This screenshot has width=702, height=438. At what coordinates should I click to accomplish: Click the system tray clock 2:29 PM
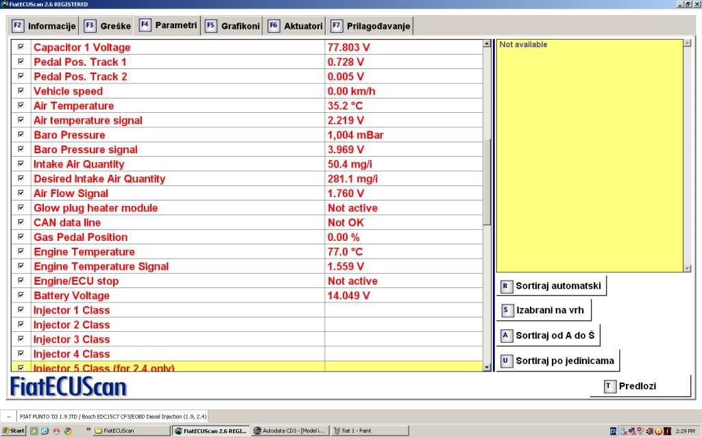(686, 431)
